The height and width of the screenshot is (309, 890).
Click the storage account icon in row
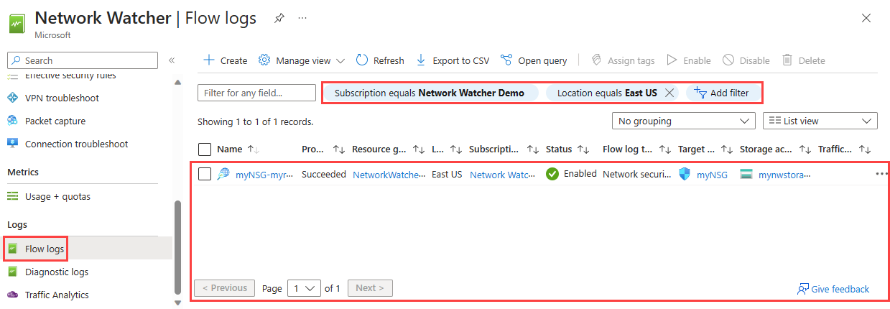(x=746, y=174)
